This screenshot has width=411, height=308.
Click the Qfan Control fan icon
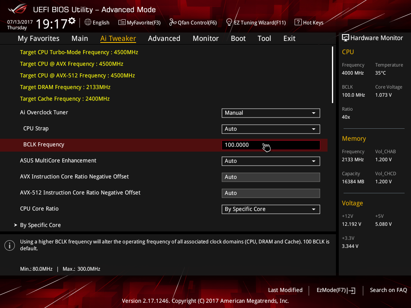[x=173, y=22]
